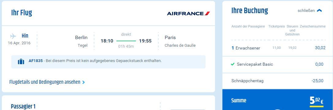Click the 1 Erwachsener passenger row
Screen dimensions: 333x110
pyautogui.click(x=278, y=48)
